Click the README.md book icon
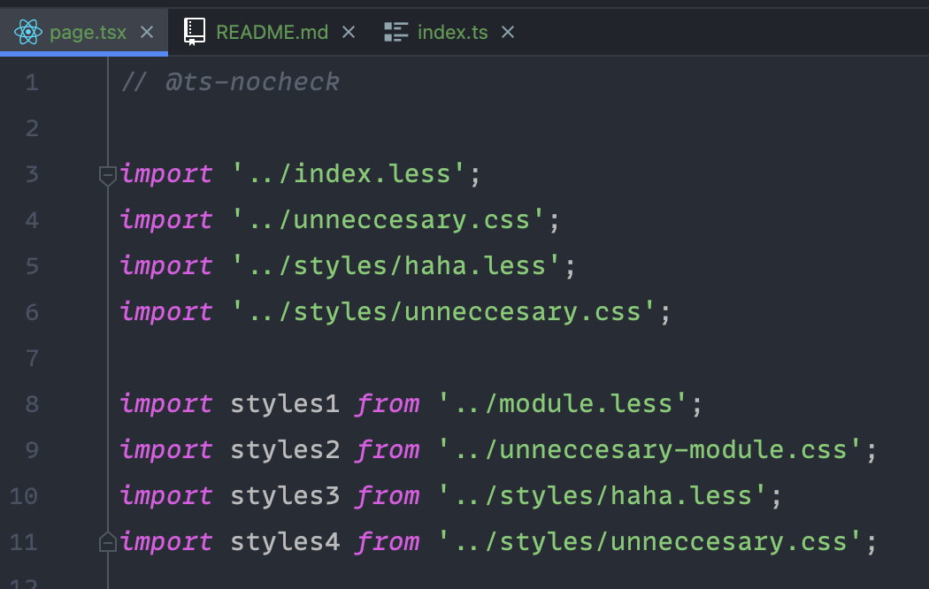 (194, 33)
